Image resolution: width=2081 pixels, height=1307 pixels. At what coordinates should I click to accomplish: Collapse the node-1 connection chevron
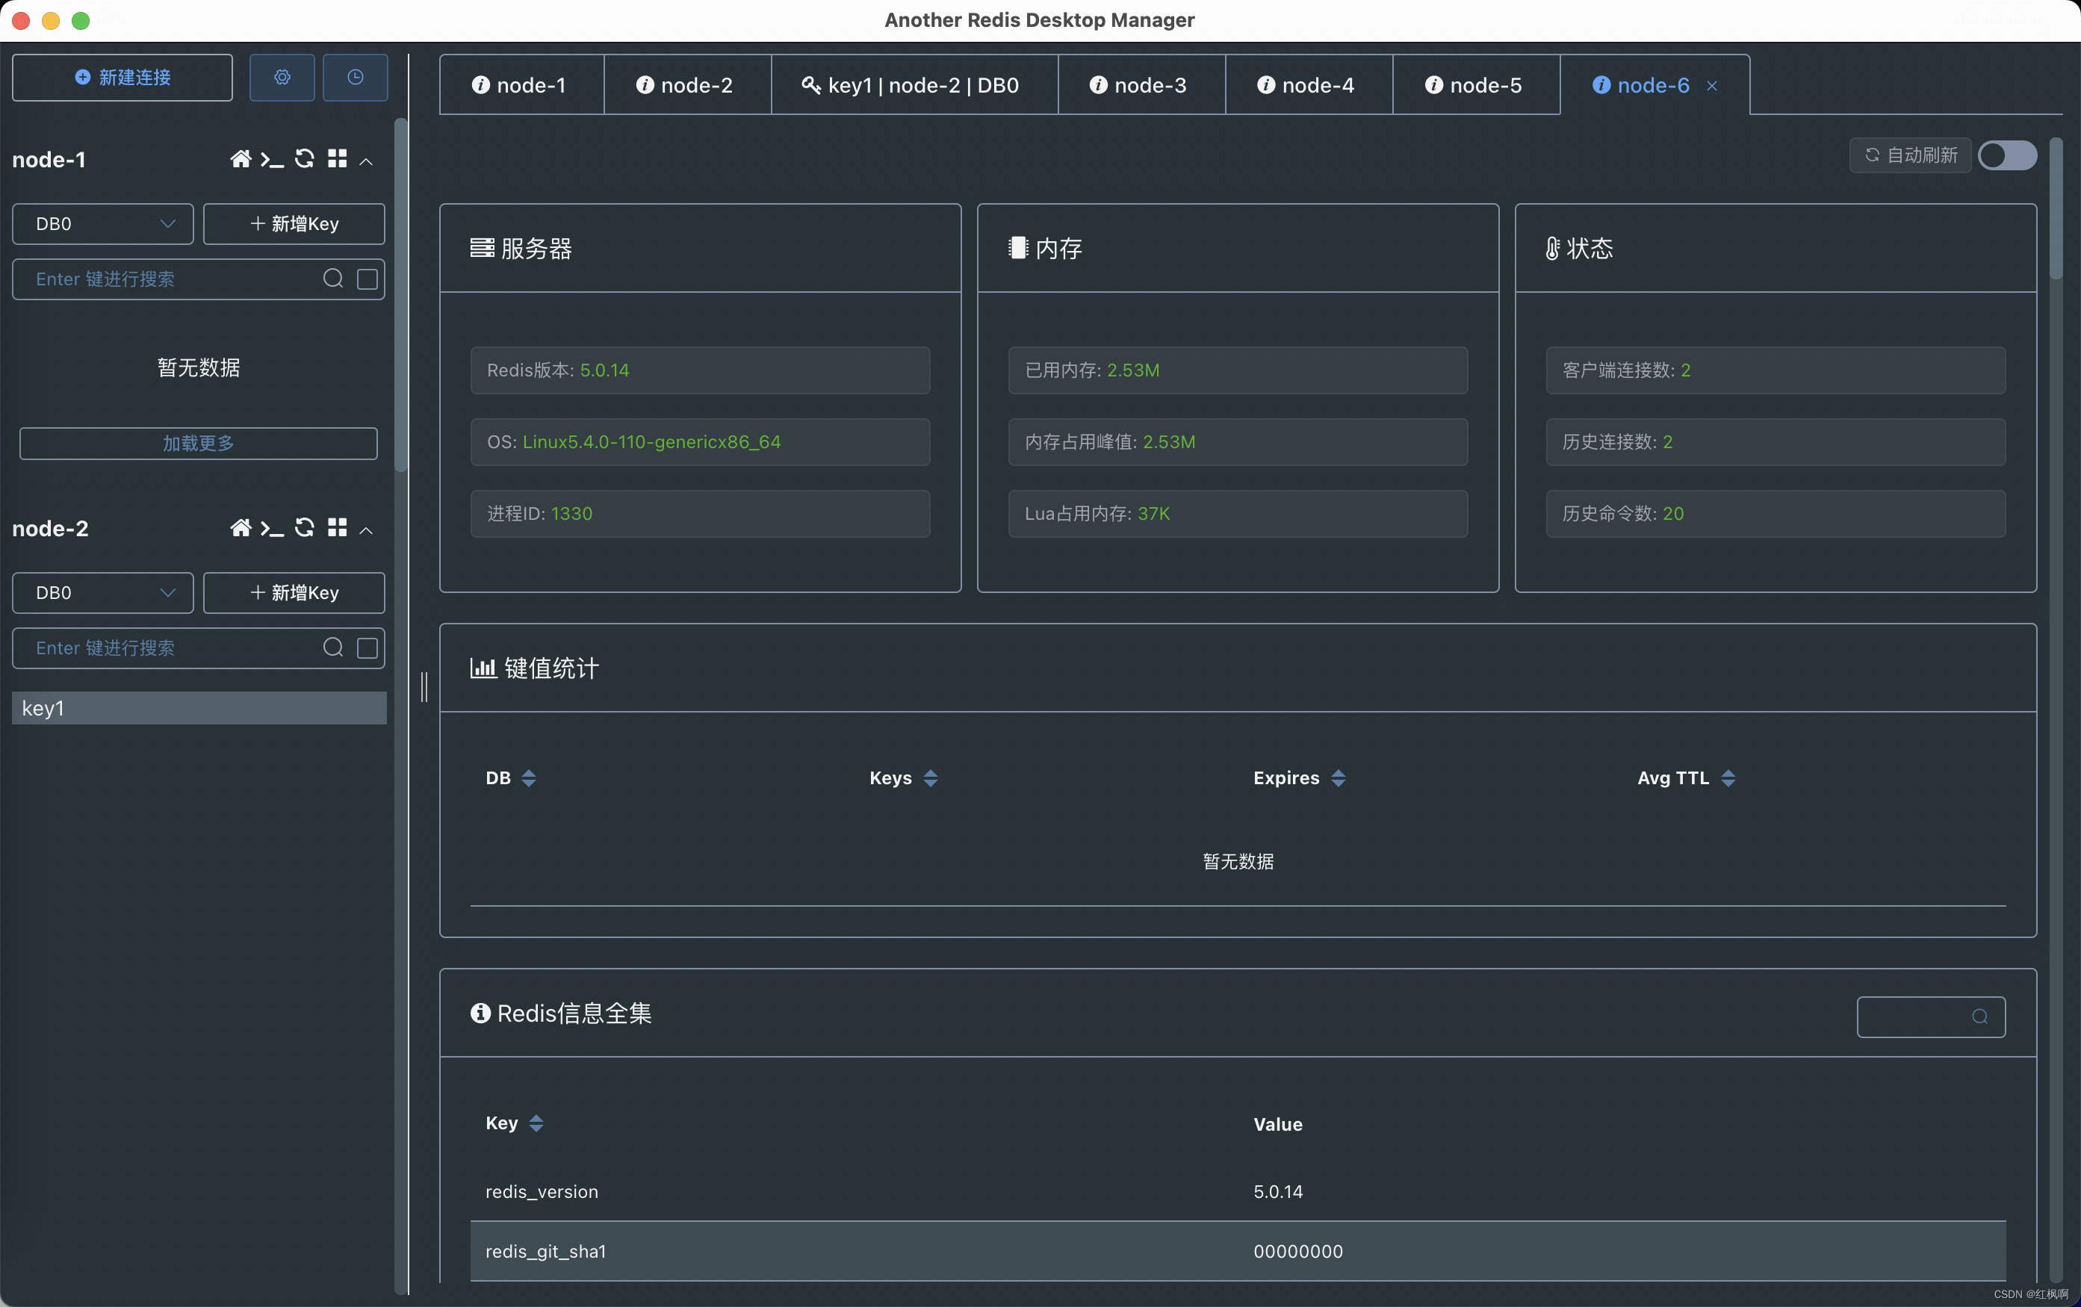[x=367, y=161]
